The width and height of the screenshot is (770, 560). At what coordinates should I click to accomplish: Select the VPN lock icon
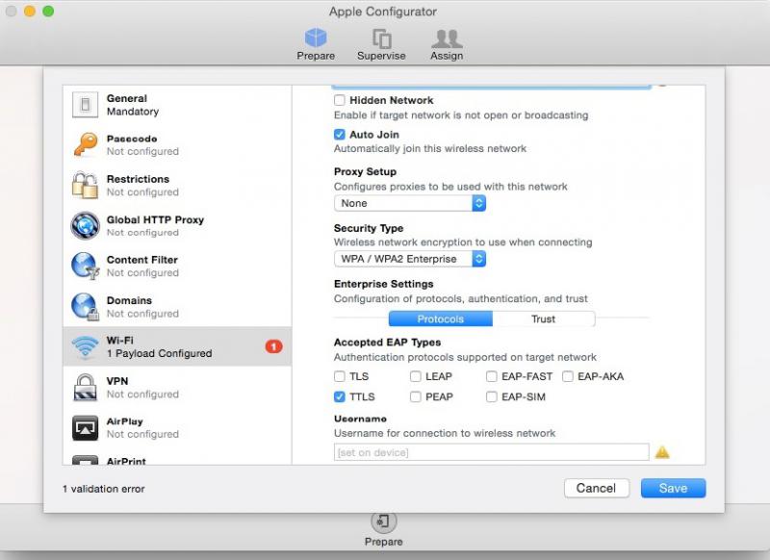coord(85,387)
